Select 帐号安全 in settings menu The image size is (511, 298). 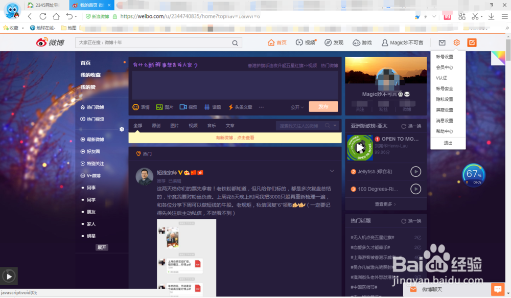pyautogui.click(x=445, y=88)
